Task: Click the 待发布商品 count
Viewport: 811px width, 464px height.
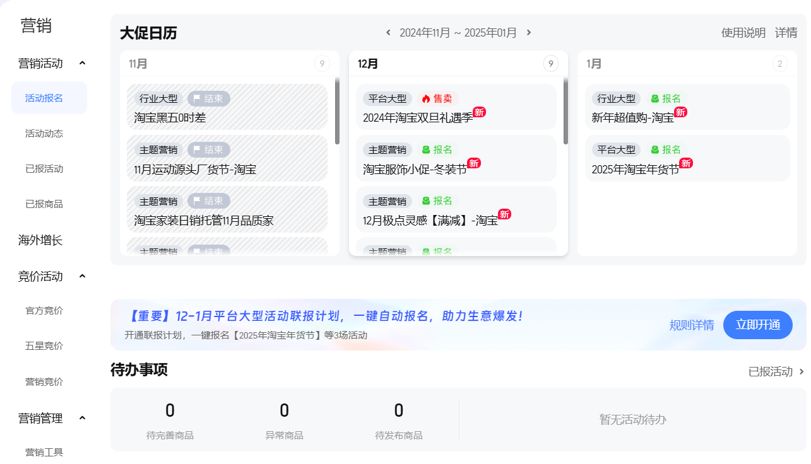Action: (x=399, y=410)
